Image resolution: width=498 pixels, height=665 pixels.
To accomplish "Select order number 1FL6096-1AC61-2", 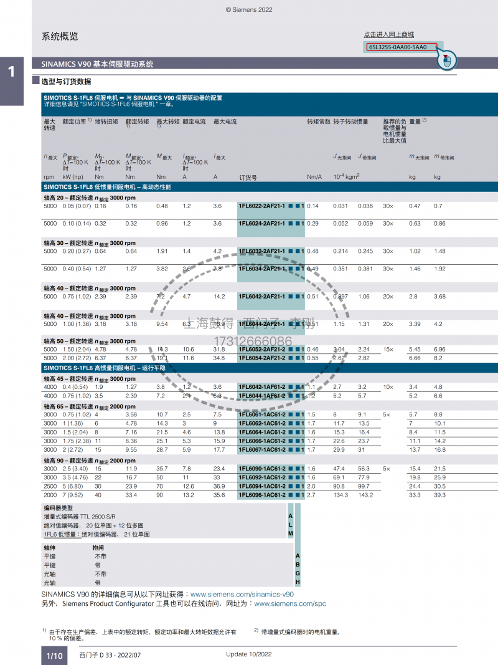I will [x=262, y=495].
